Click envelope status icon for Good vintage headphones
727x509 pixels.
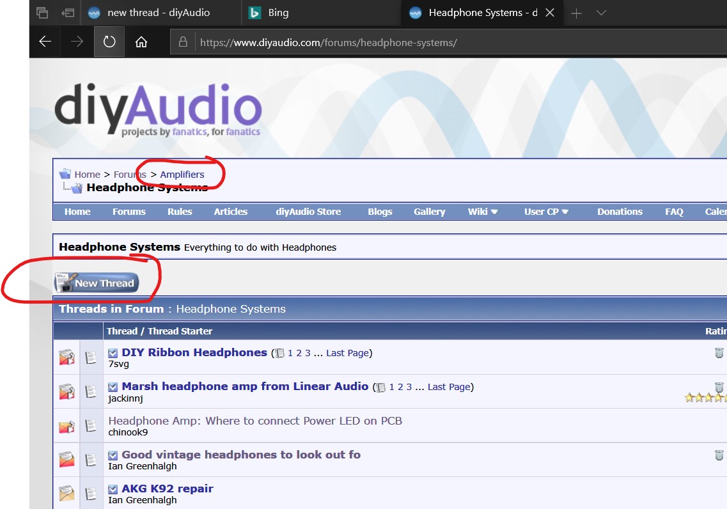66,459
